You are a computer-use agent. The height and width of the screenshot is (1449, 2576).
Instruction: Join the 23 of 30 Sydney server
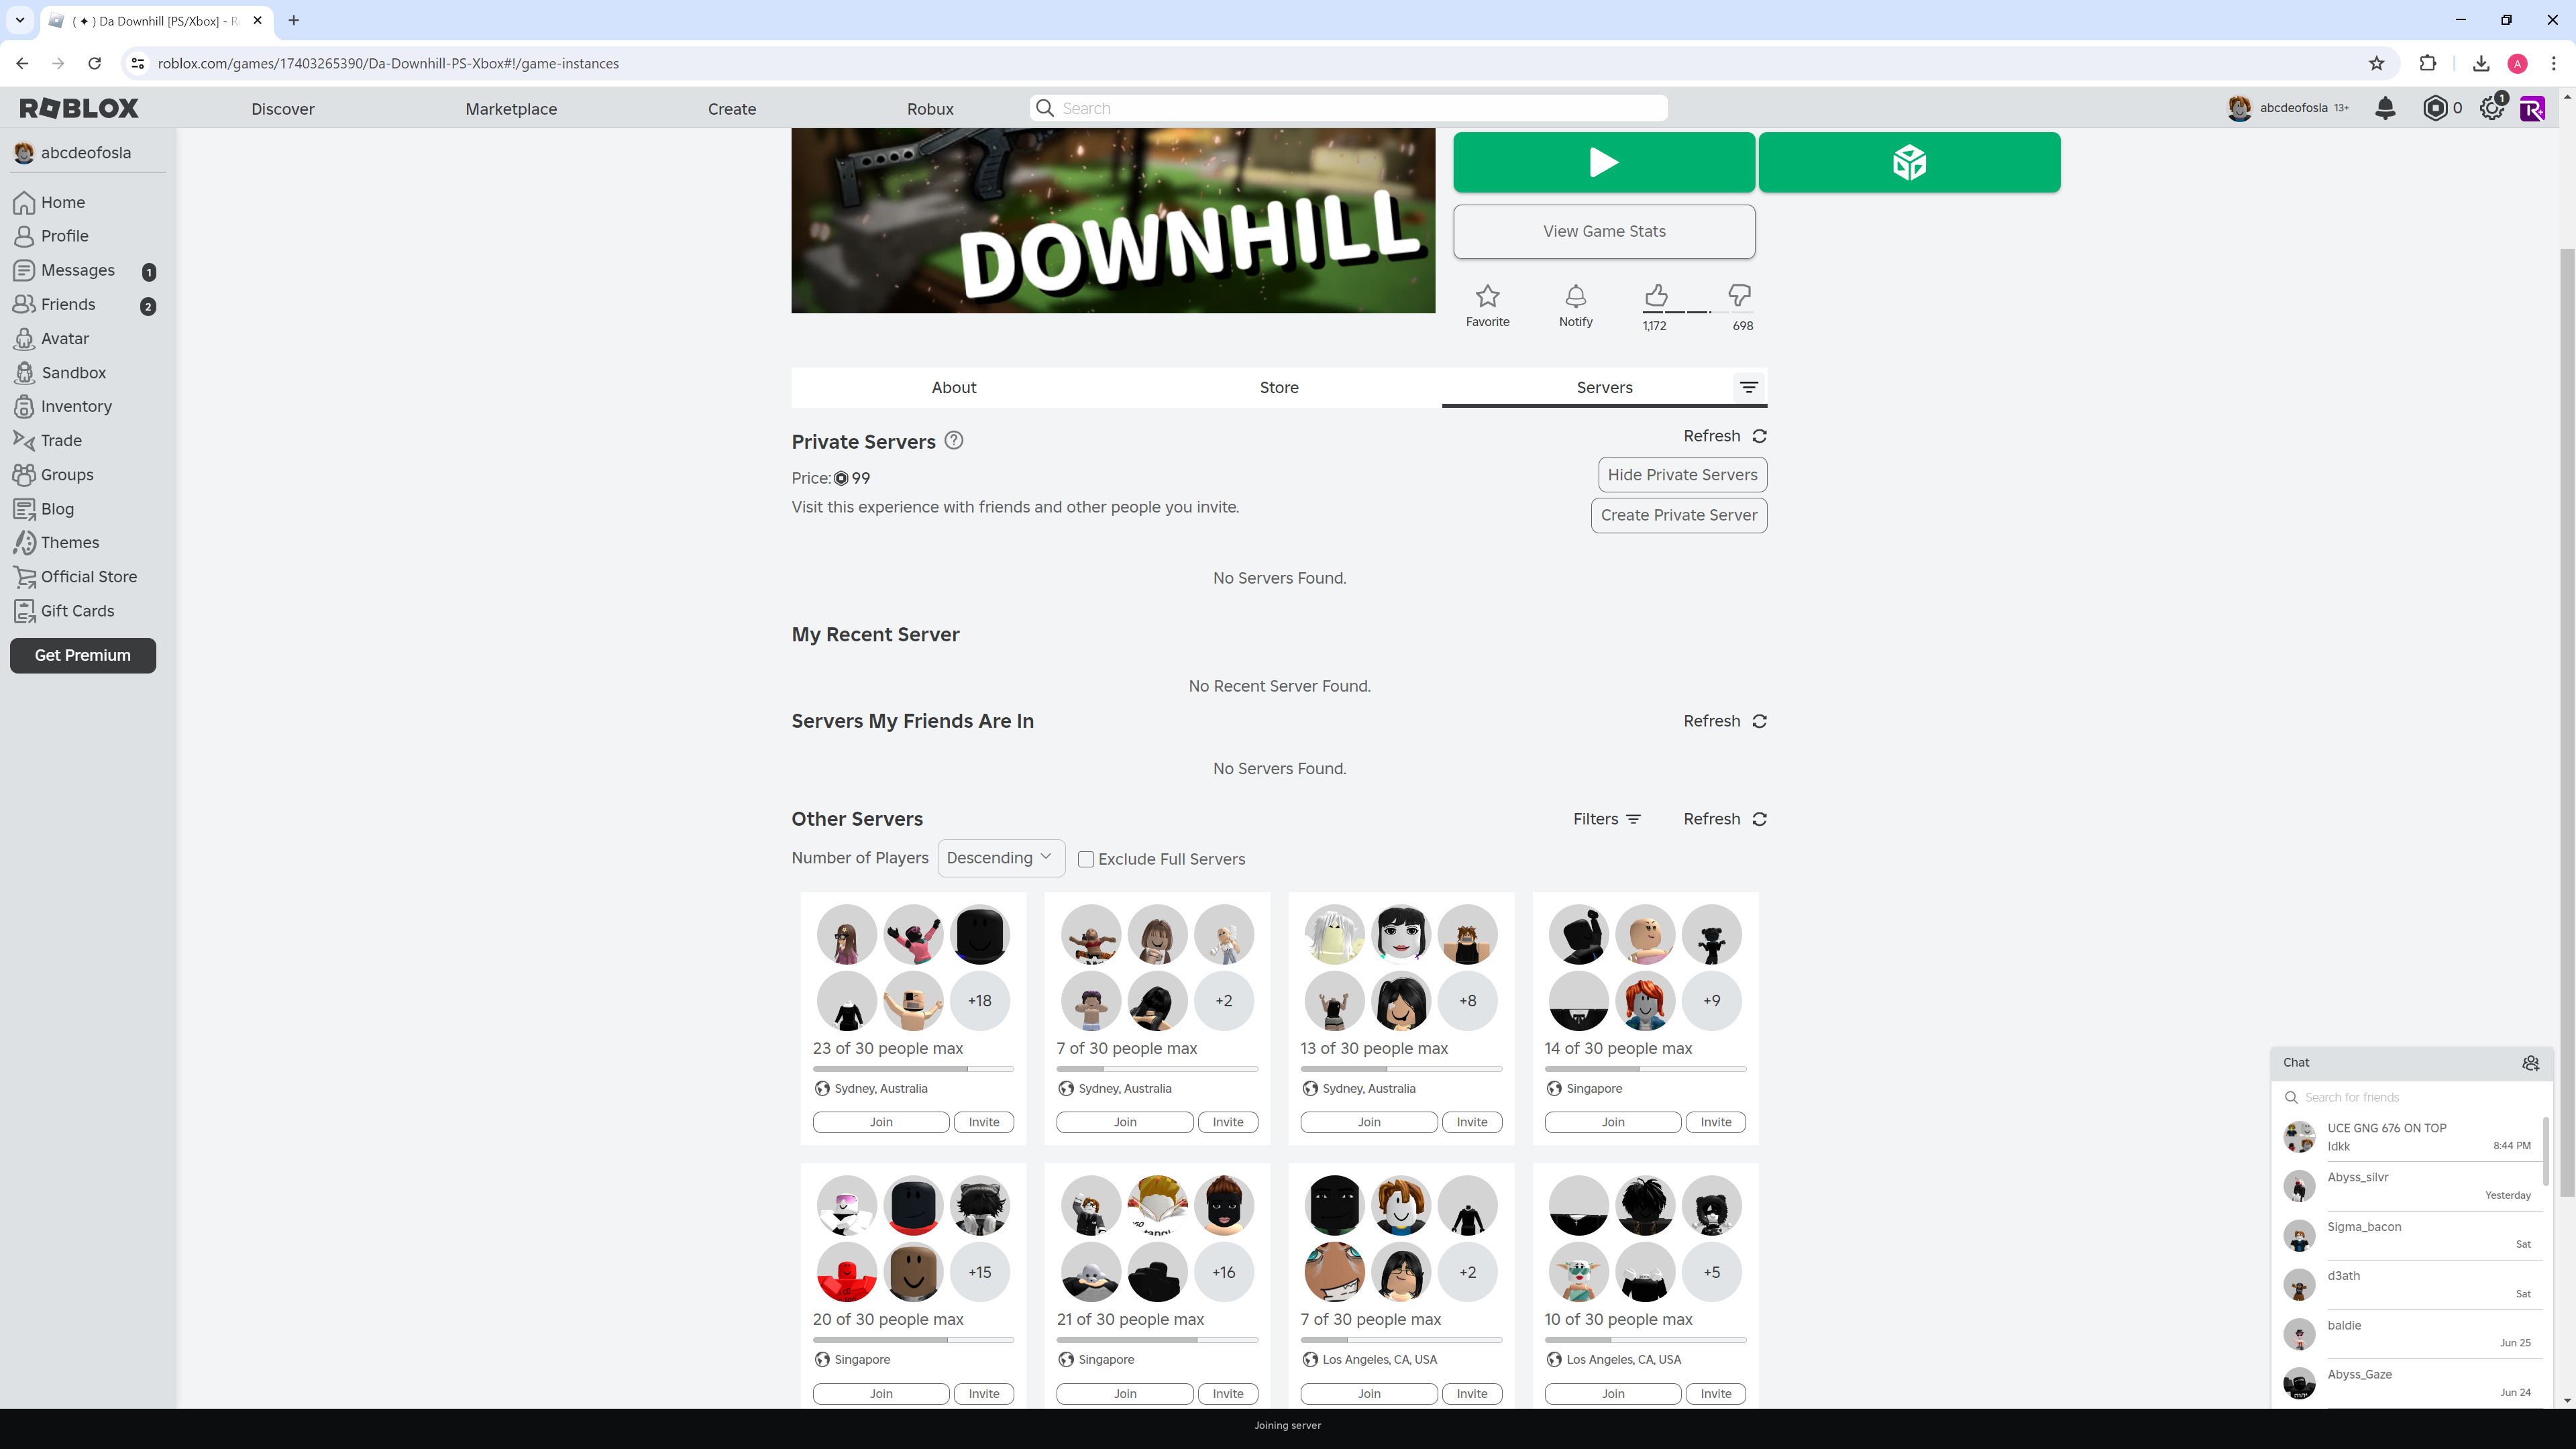[x=881, y=1122]
